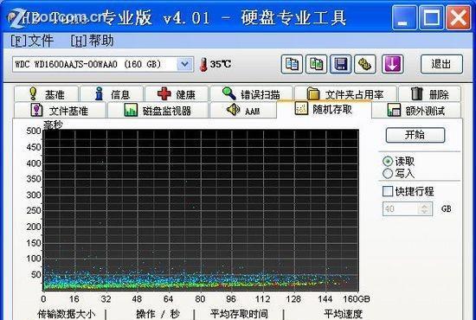The height and width of the screenshot is (320, 476).
Task: Click the purple download arrow icon
Action: coord(392,64)
